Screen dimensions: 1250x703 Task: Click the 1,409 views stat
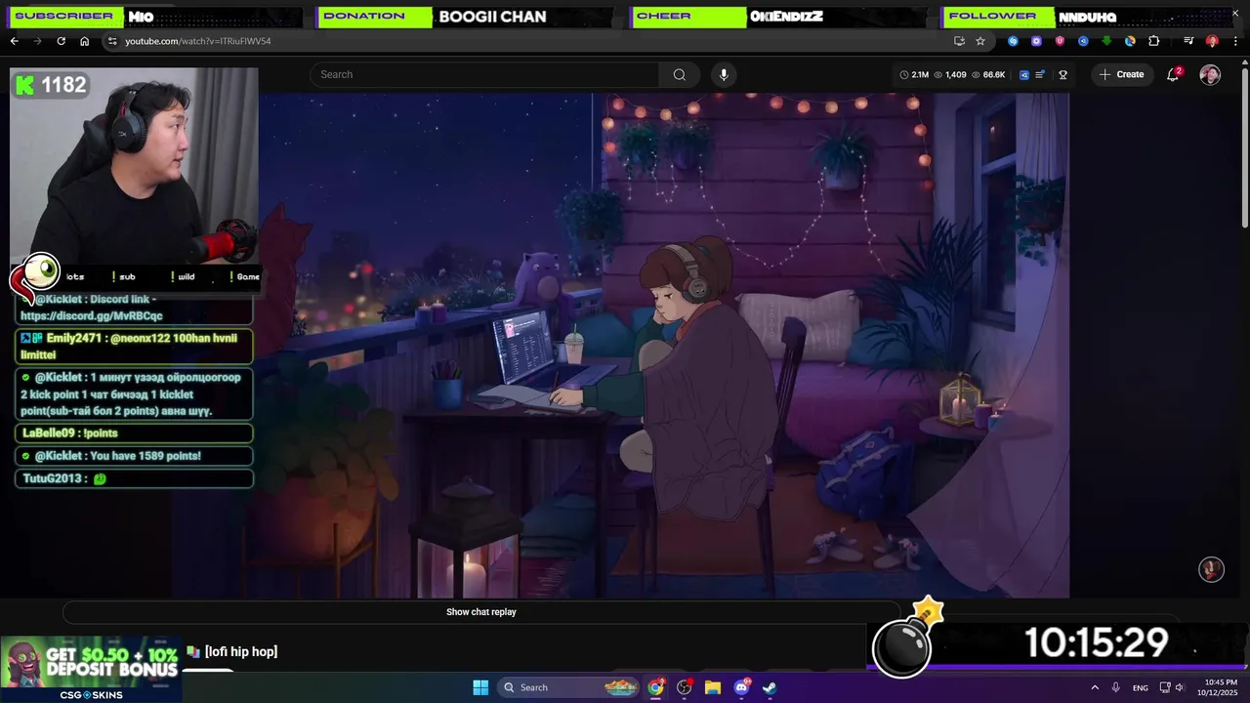(x=950, y=74)
